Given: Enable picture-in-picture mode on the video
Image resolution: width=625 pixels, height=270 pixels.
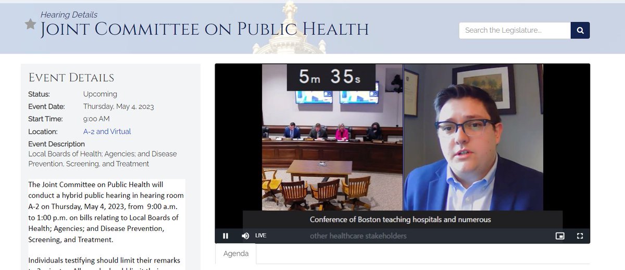Looking at the screenshot, I should (560, 236).
